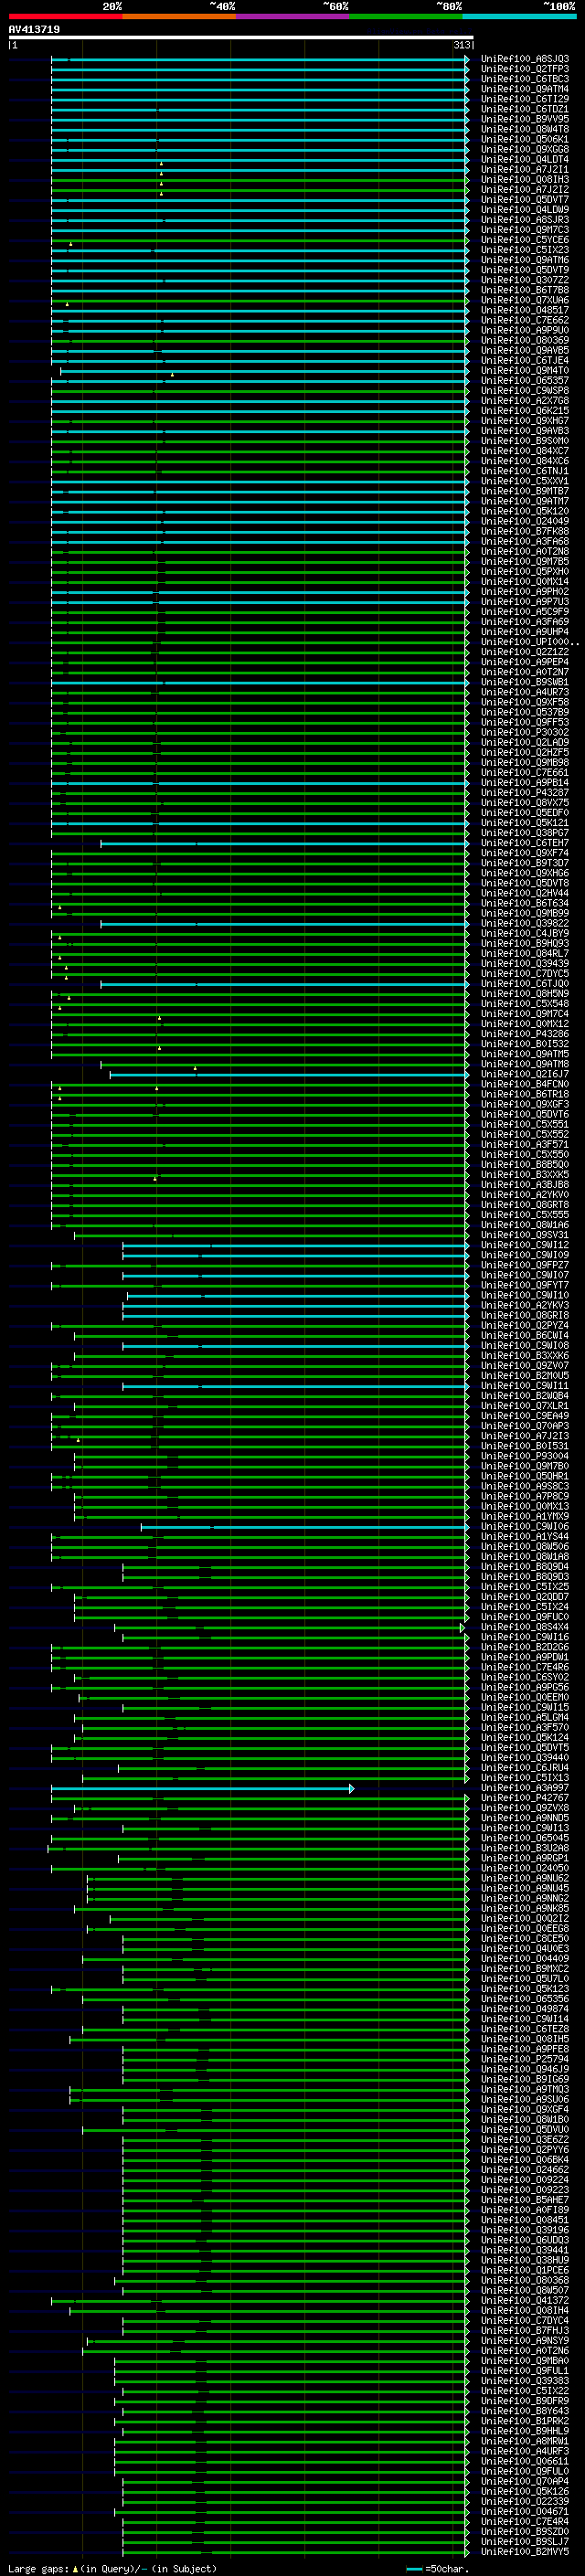Image resolution: width=585 pixels, height=2576 pixels.
Task: Click hit name UniRef100_A4URF3
Action: [x=525, y=2451]
